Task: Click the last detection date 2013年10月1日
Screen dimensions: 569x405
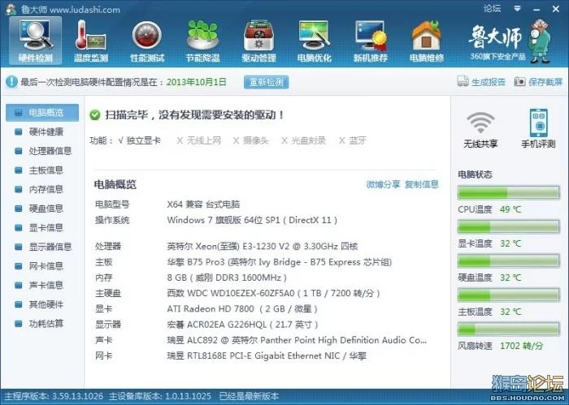Action: click(197, 82)
